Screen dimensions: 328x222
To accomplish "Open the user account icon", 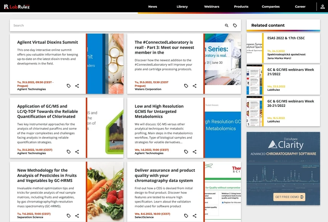I will (x=323, y=7).
